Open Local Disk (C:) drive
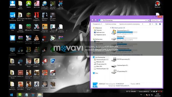Viewport: 172px width, 97px height. point(124,32)
